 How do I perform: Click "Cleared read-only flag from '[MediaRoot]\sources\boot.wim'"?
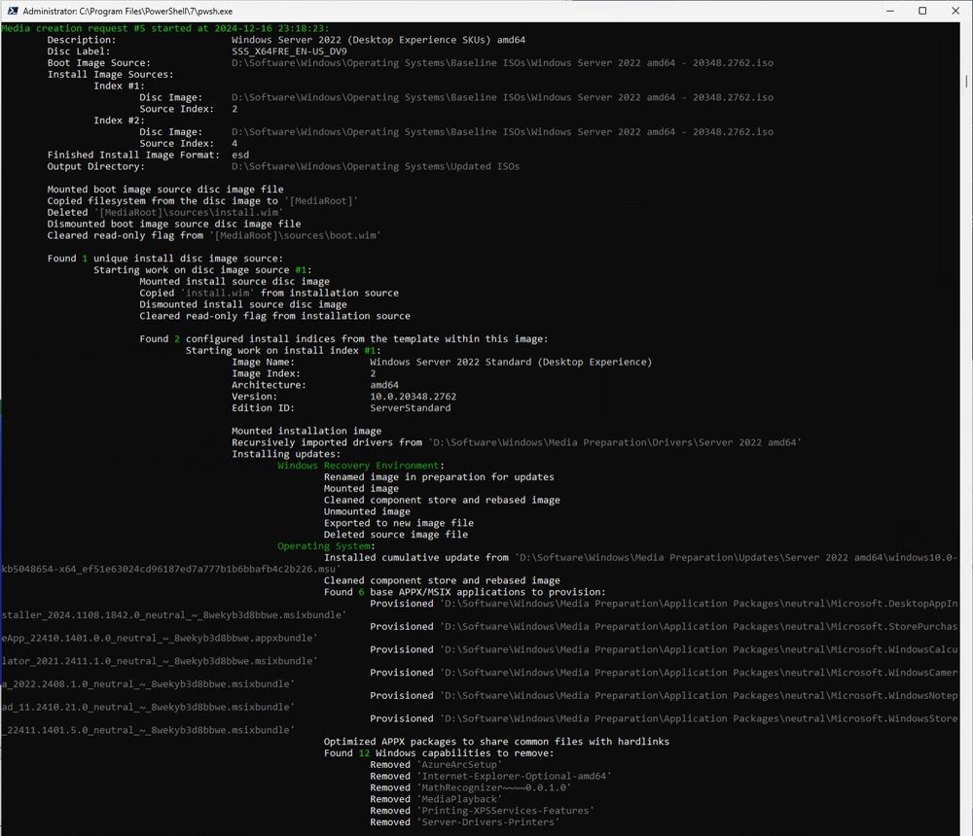(x=214, y=235)
